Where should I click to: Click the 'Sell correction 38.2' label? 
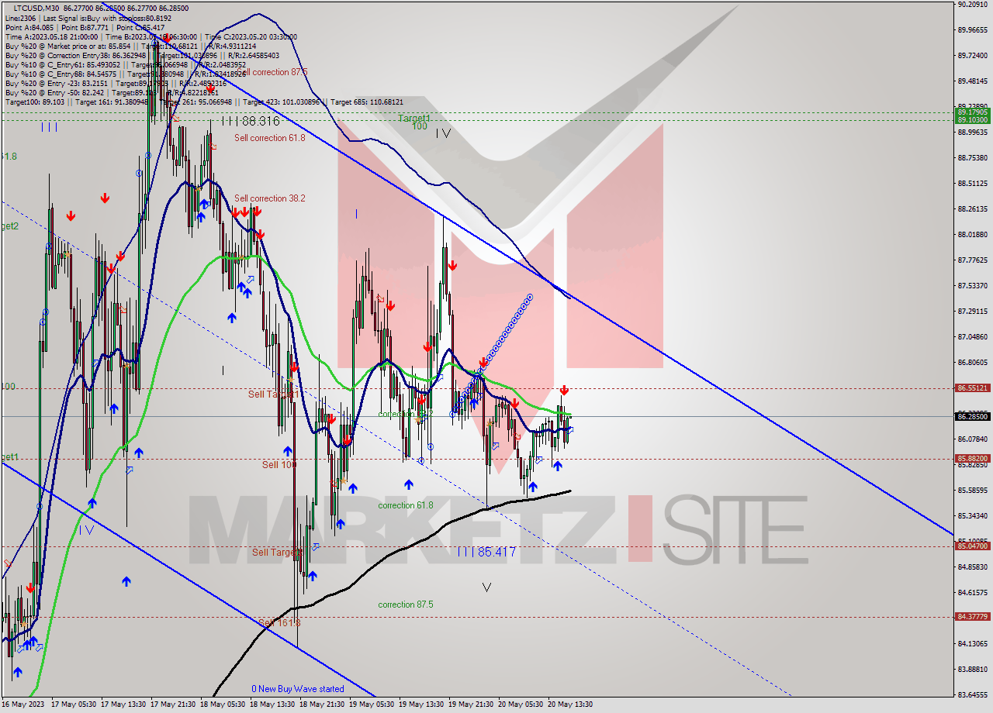[x=270, y=198]
